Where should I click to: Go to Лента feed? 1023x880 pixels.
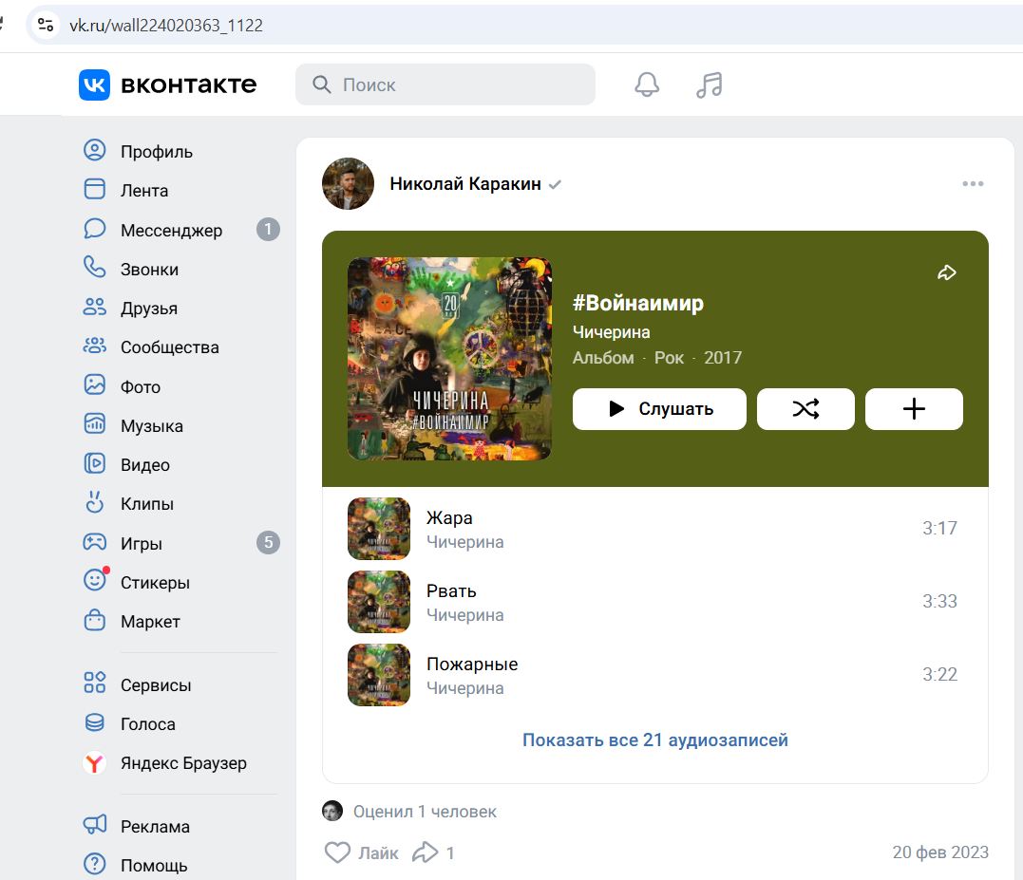[144, 191]
